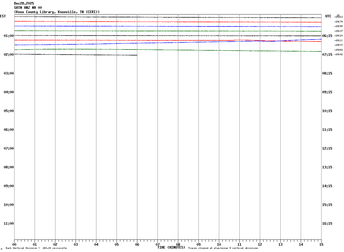This screenshot has width=344, height=252.
Task: Click the minute axis label 02
Action: tap(55, 245)
